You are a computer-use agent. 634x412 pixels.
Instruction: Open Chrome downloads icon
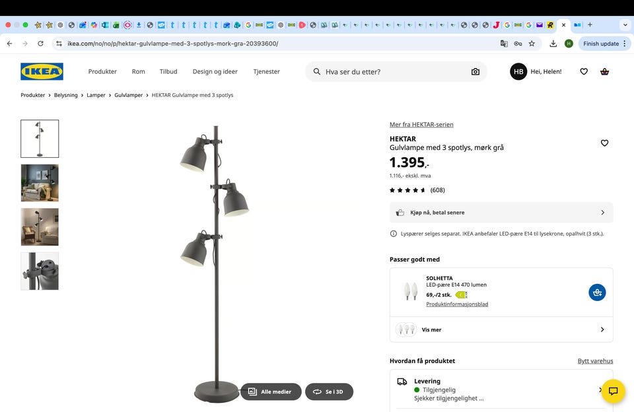pyautogui.click(x=553, y=44)
